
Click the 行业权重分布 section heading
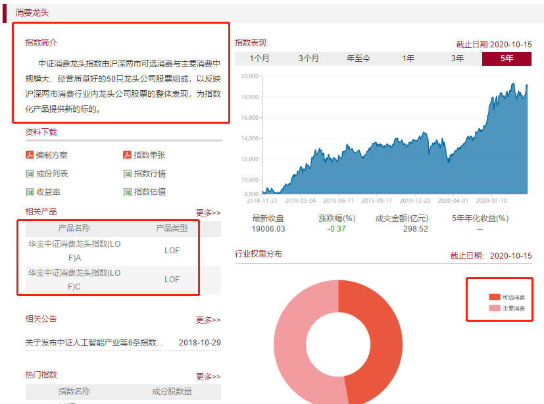[259, 254]
